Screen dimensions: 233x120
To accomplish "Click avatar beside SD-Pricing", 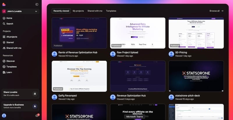I will [171, 54].
